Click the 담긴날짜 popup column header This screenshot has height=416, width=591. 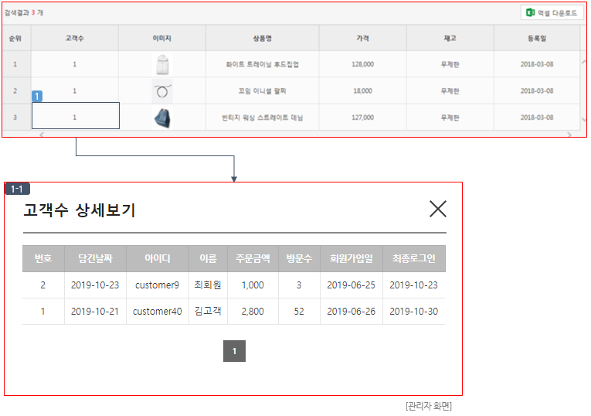pyautogui.click(x=95, y=258)
